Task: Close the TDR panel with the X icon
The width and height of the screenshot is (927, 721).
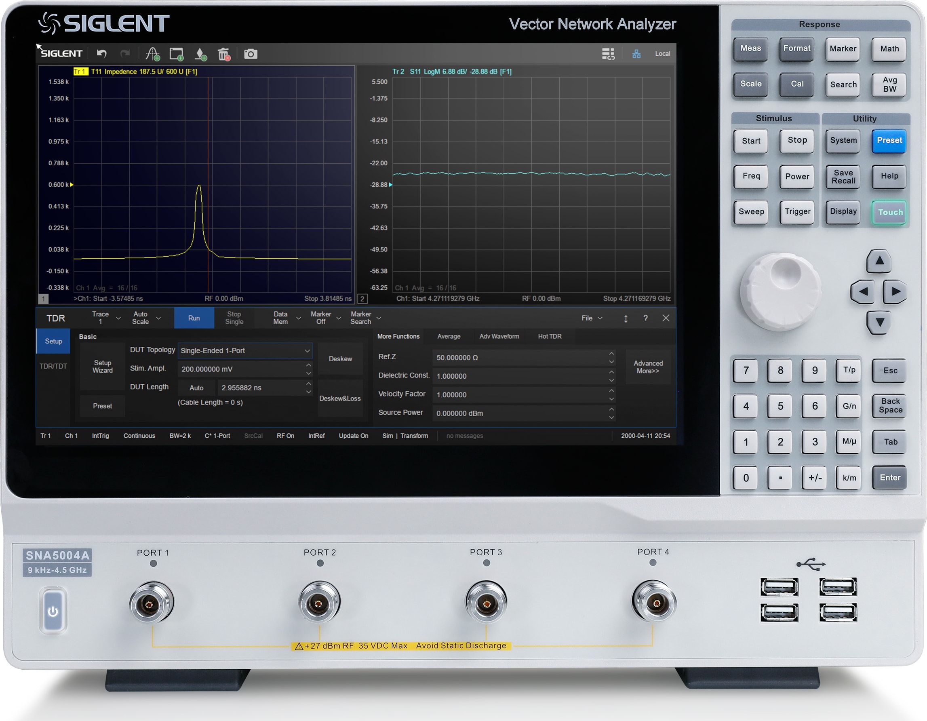Action: [x=666, y=318]
